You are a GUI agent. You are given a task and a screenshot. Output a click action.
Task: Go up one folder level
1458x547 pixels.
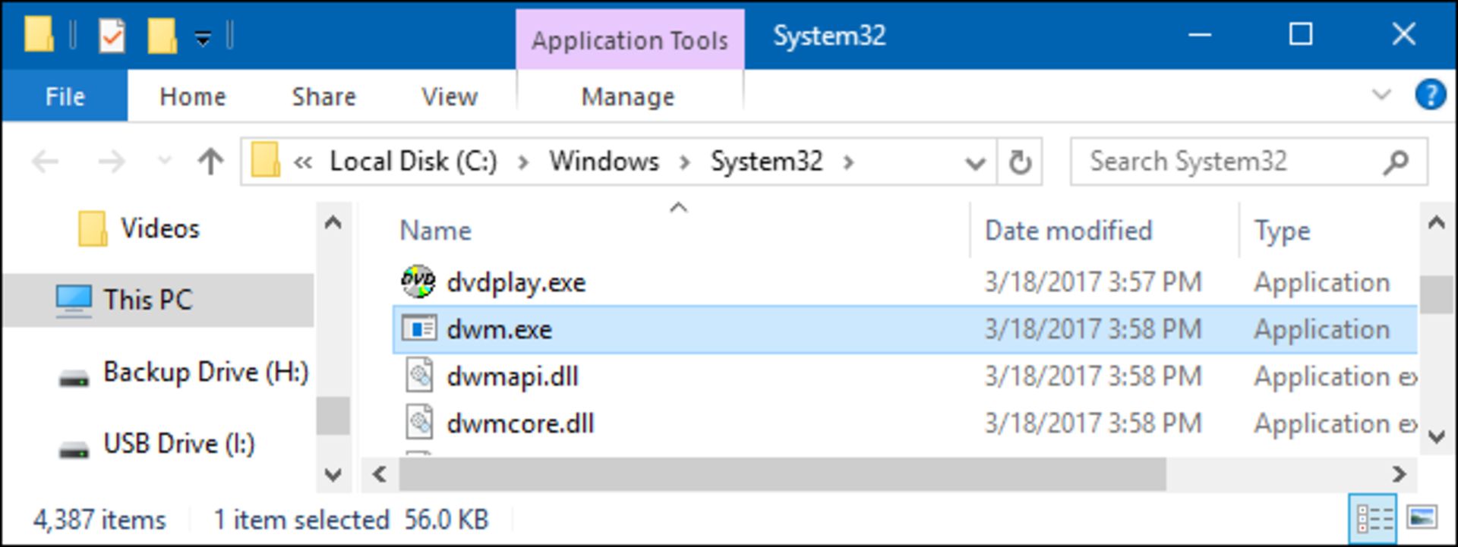point(210,161)
